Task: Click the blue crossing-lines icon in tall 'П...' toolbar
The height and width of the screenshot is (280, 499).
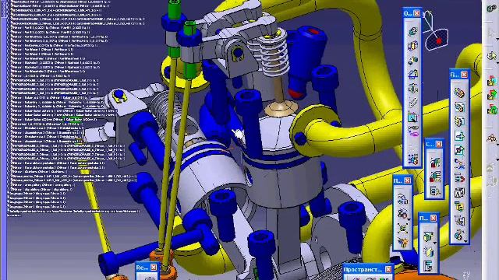Action: tap(459, 164)
